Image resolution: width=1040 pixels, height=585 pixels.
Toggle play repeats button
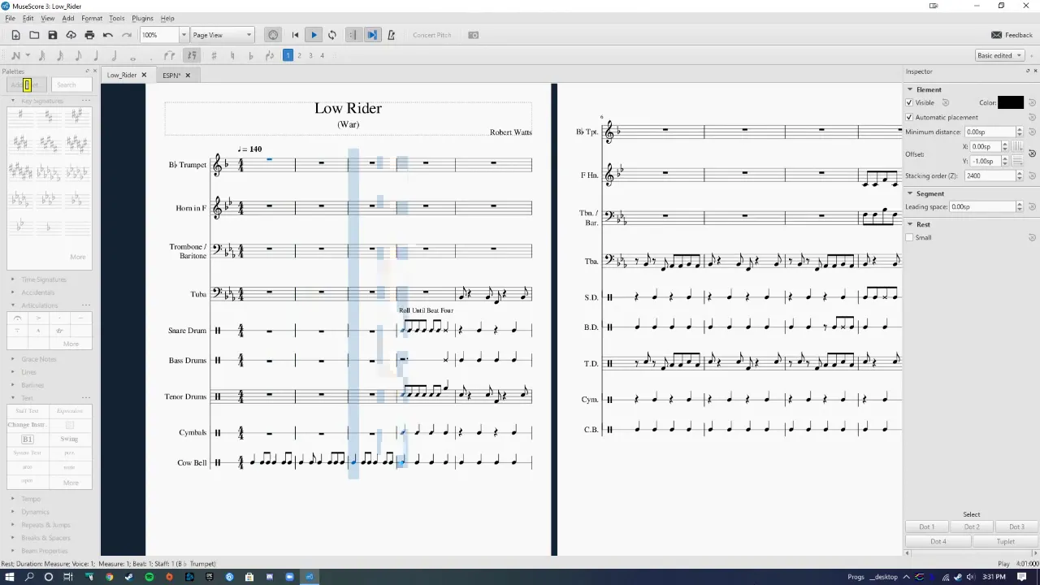[353, 35]
